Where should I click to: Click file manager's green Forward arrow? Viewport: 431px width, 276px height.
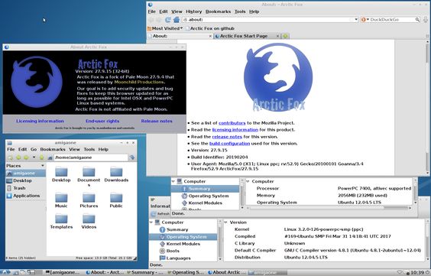tap(26, 157)
